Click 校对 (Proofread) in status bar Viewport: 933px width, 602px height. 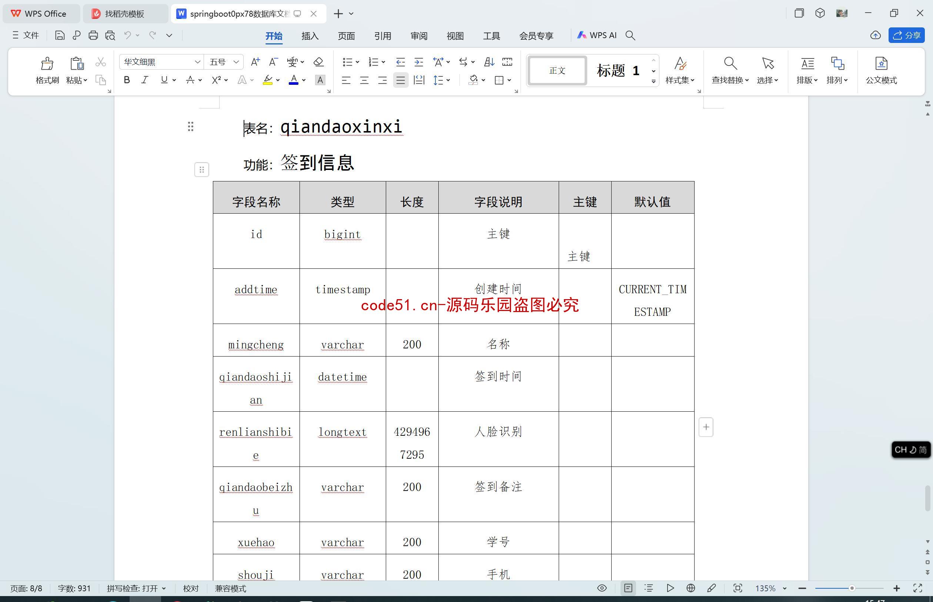191,588
